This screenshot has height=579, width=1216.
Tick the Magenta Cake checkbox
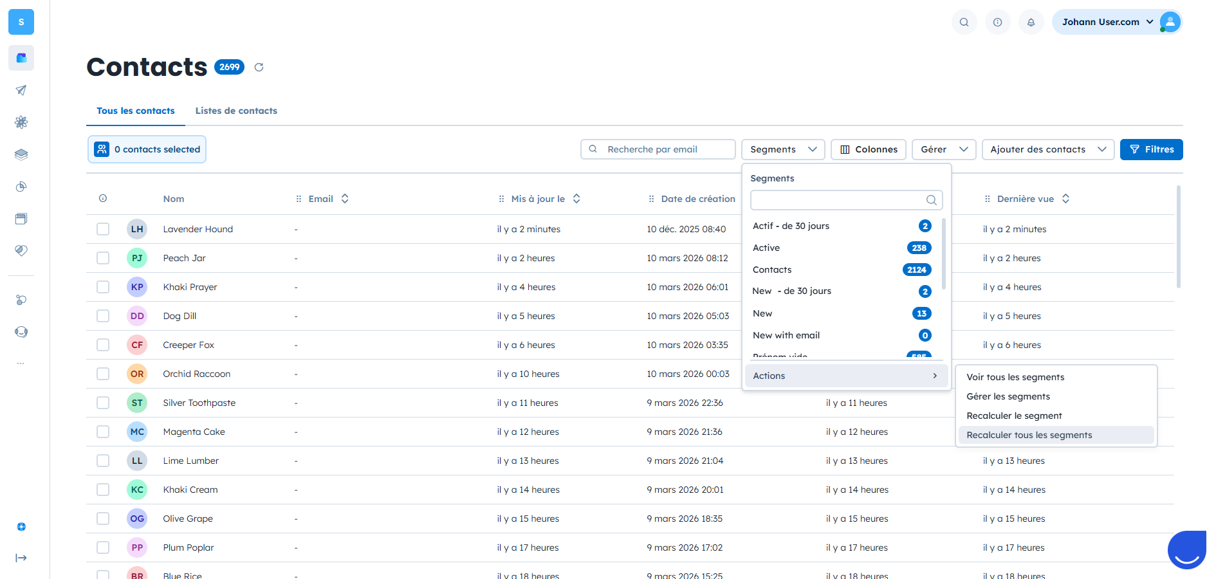tap(103, 432)
